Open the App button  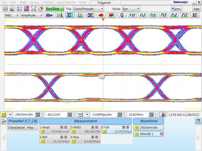[x=196, y=9]
